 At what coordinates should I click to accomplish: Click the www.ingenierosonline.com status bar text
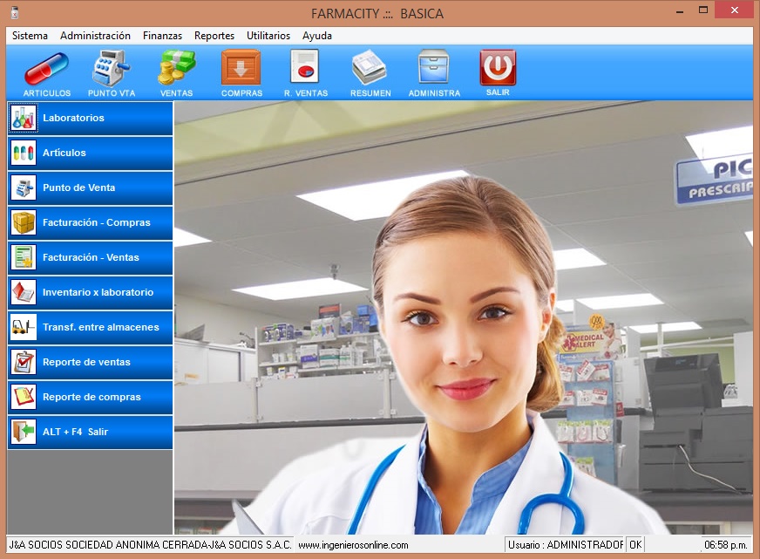pos(353,545)
